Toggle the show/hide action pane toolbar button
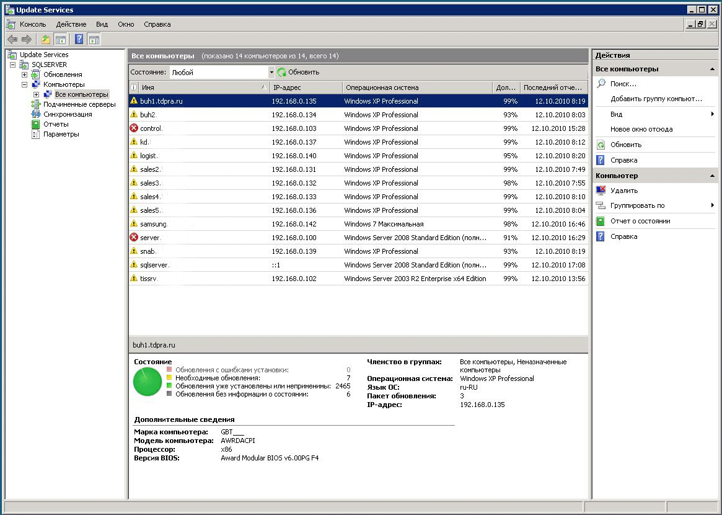This screenshot has width=722, height=515. click(x=94, y=40)
